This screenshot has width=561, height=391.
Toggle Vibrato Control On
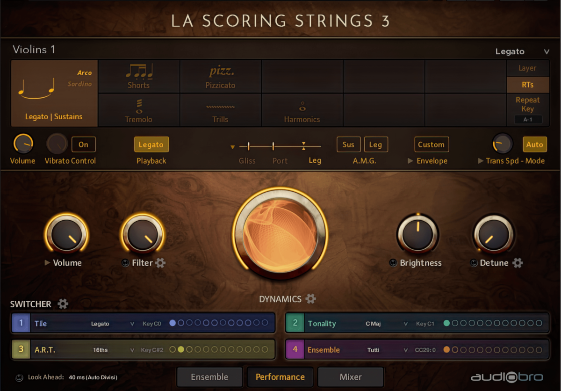[x=83, y=144]
